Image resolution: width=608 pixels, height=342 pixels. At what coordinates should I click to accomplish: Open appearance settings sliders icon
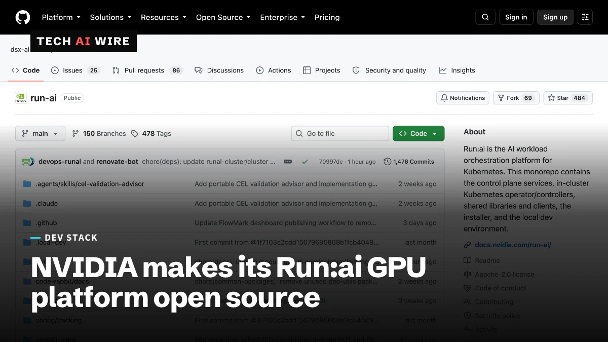585,17
